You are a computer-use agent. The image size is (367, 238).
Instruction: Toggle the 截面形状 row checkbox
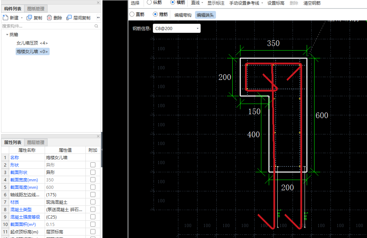click(x=93, y=172)
